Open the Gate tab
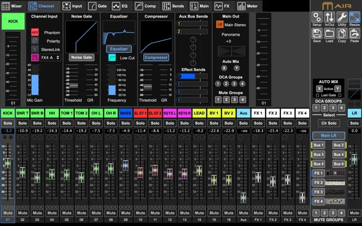Image resolution: width=362 pixels, height=226 pixels. point(98,6)
